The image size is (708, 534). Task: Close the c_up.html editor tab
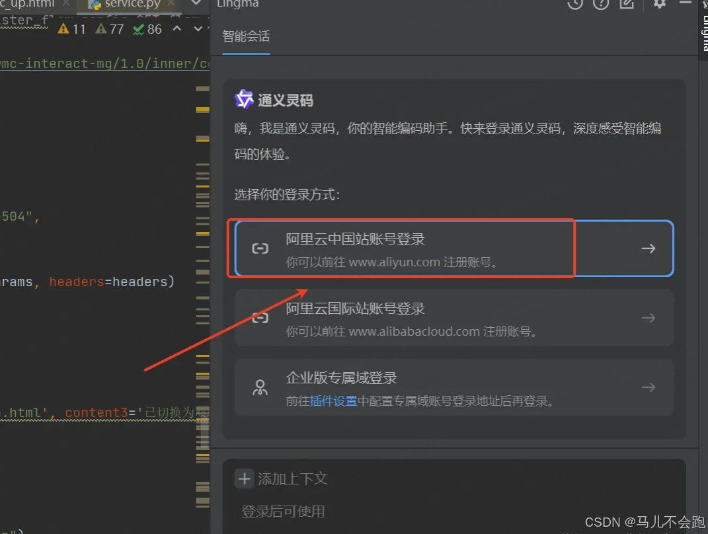click(x=66, y=3)
